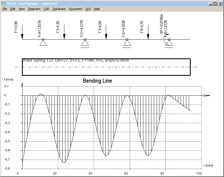224x177 pixels.
Task: Open the Document menu
Action: click(75, 9)
